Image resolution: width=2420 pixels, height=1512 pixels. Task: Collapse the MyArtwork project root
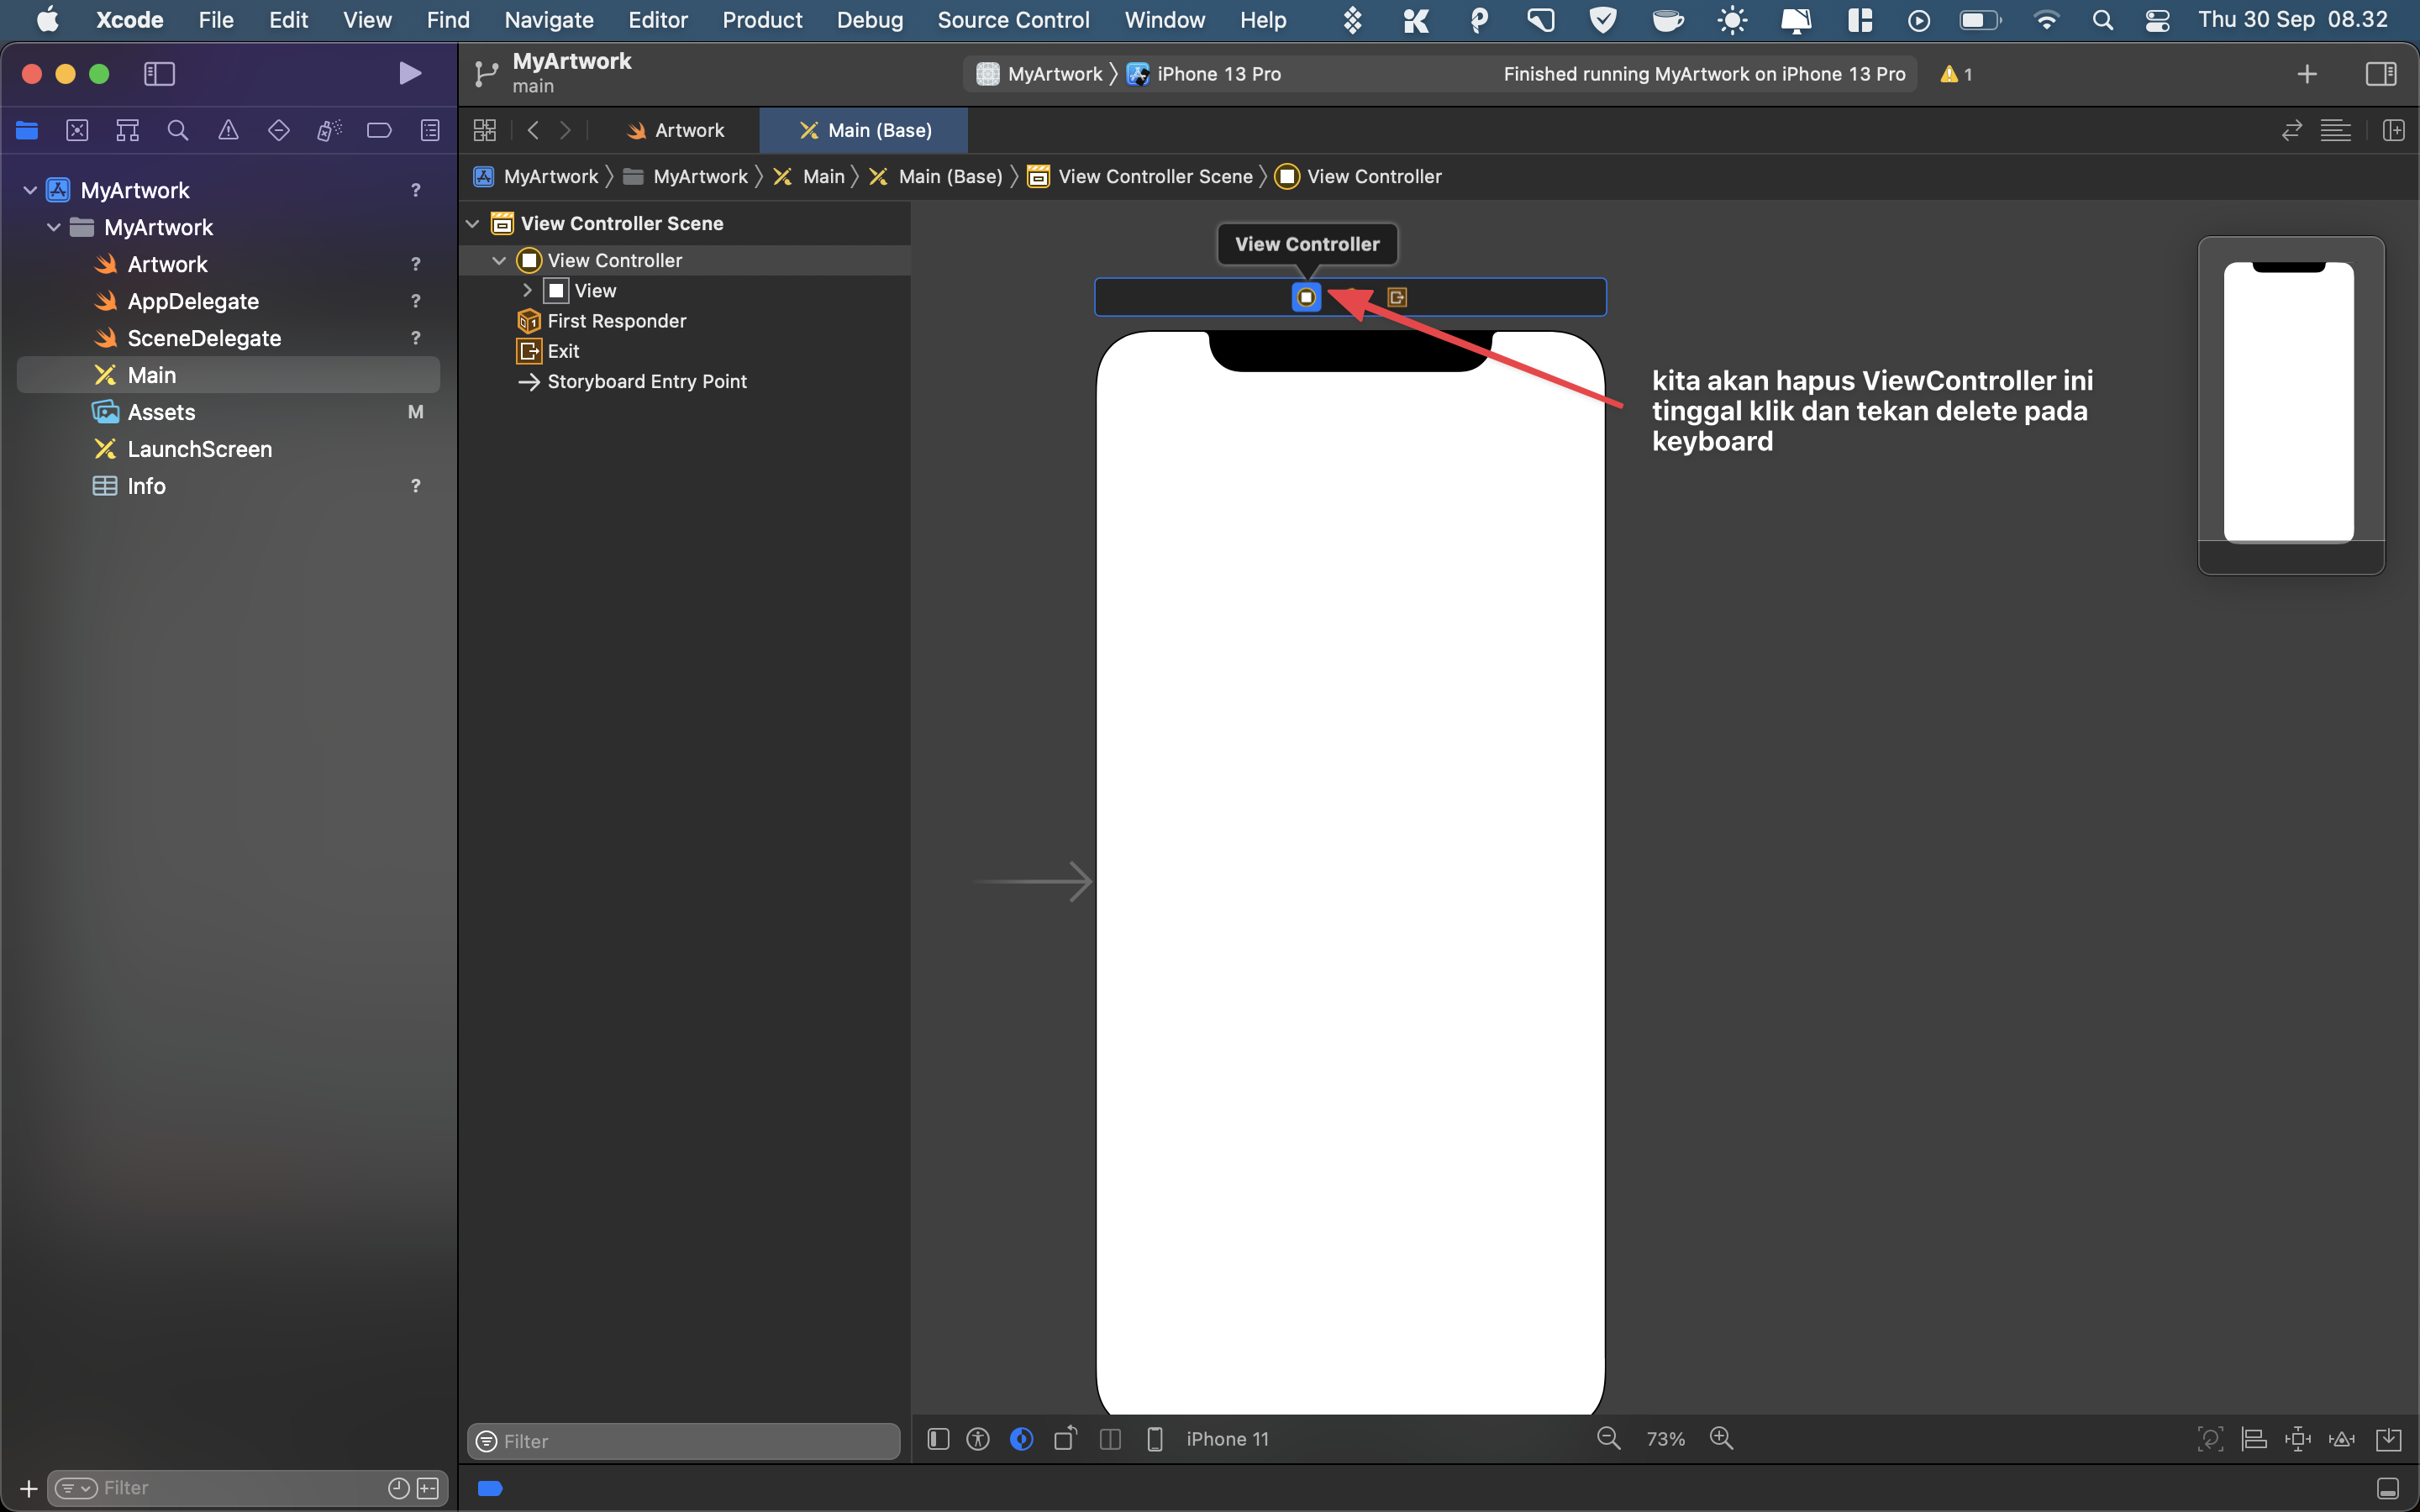tap(30, 190)
